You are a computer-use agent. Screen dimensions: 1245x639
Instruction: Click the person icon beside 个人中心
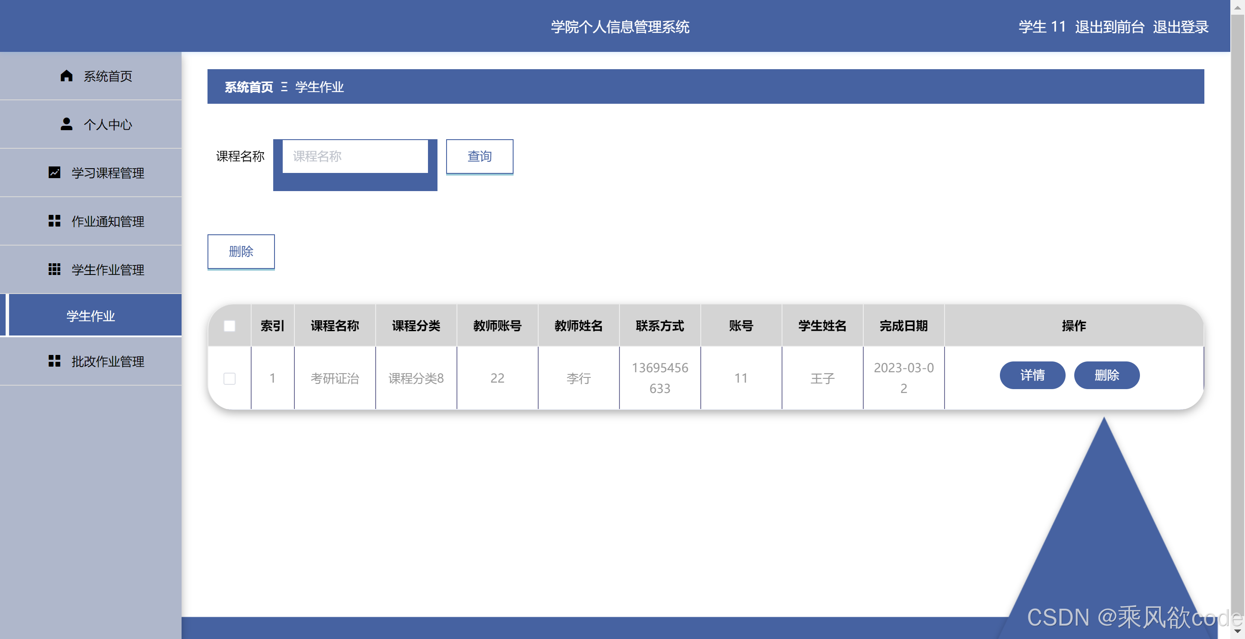coord(66,124)
